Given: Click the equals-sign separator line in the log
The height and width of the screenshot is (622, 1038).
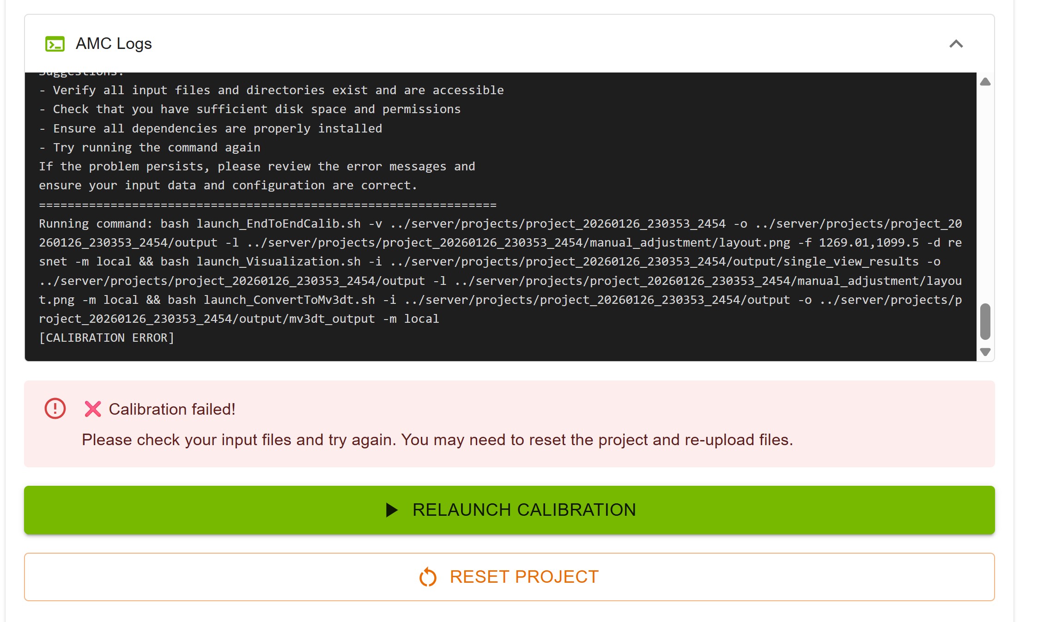Looking at the screenshot, I should pos(267,205).
